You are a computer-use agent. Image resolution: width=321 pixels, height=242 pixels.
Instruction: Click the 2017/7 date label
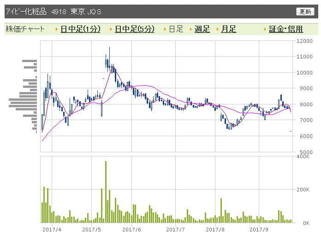[x=175, y=230]
